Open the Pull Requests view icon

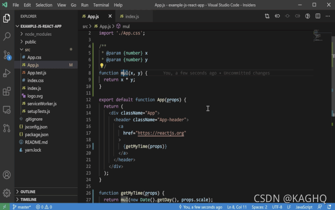click(x=7, y=128)
